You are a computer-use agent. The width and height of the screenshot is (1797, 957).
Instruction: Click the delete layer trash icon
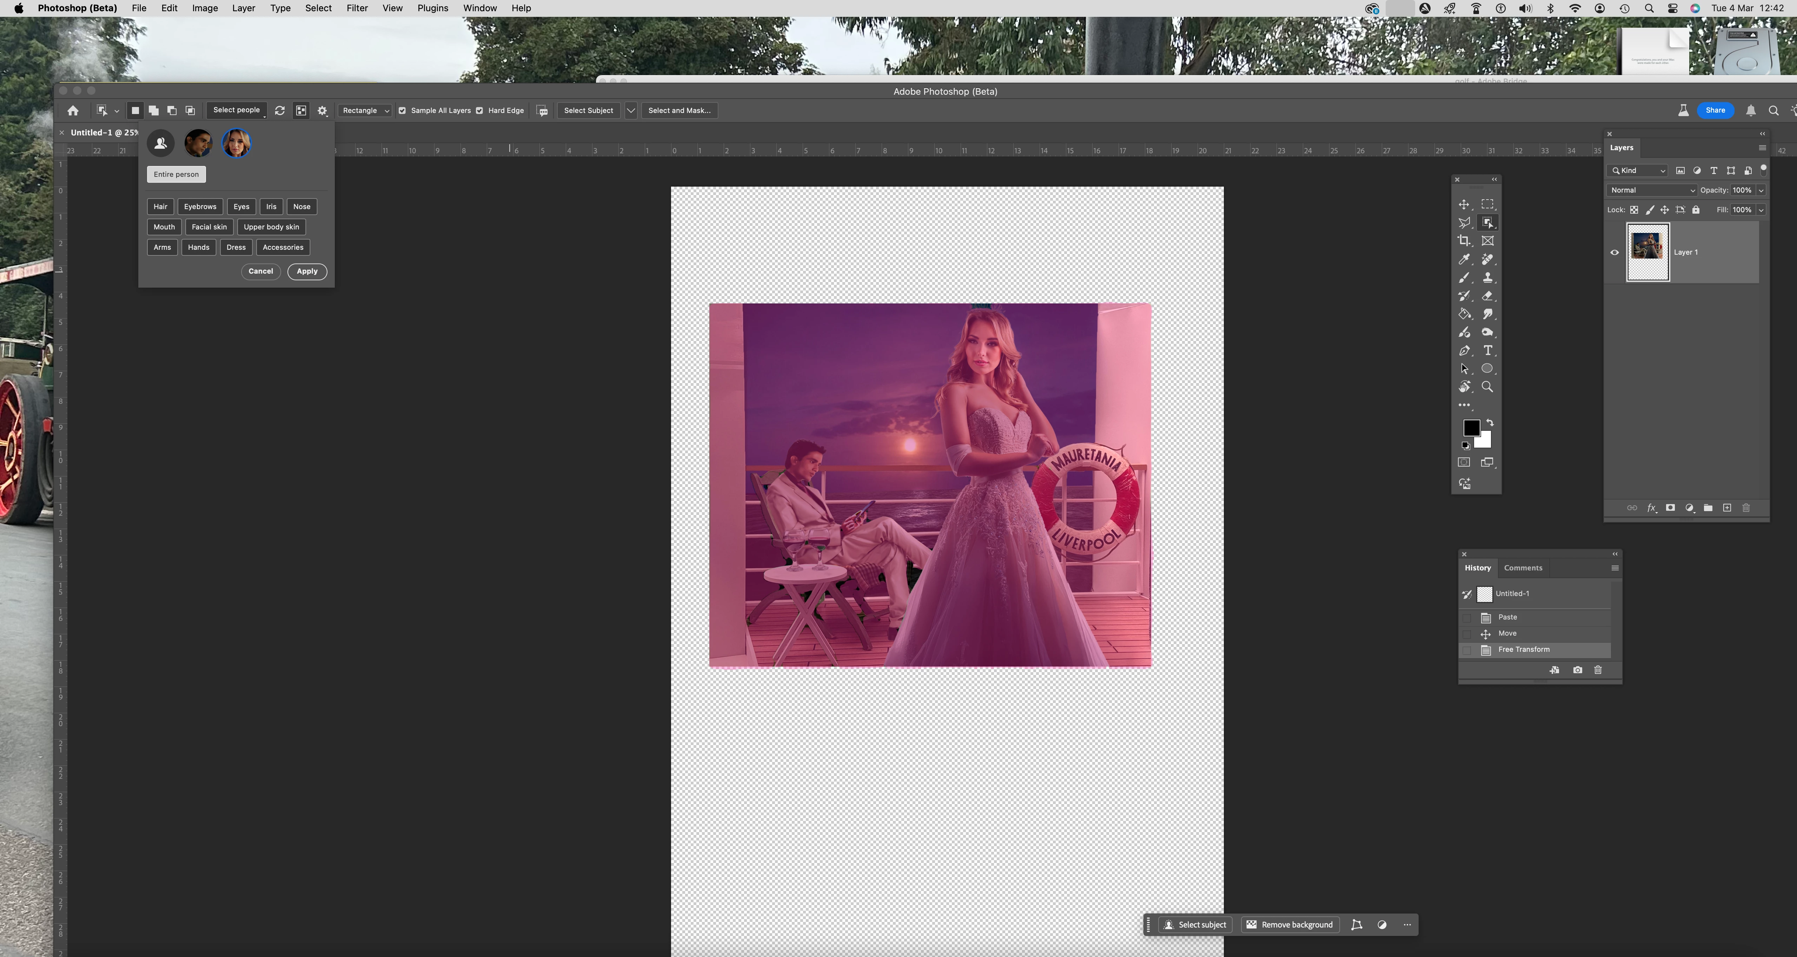coord(1746,508)
